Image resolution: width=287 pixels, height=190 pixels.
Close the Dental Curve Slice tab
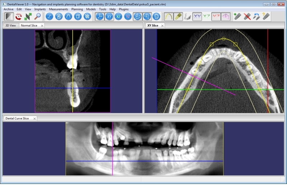click(x=34, y=119)
